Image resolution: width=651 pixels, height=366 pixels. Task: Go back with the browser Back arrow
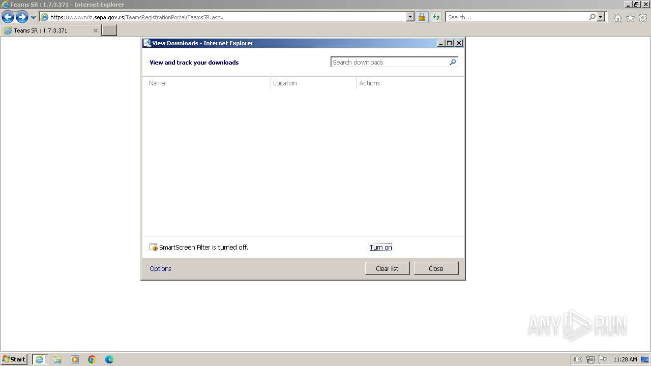[8, 17]
